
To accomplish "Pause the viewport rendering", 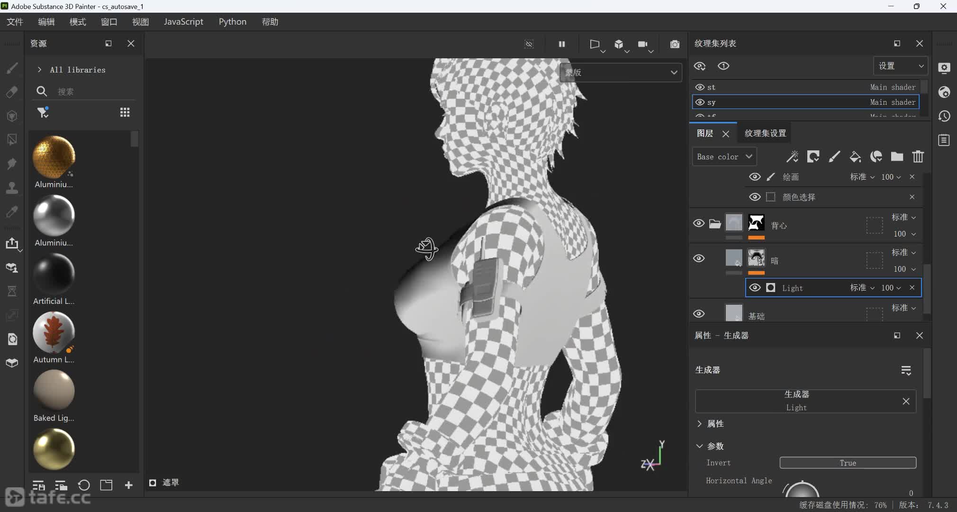I will (x=562, y=44).
